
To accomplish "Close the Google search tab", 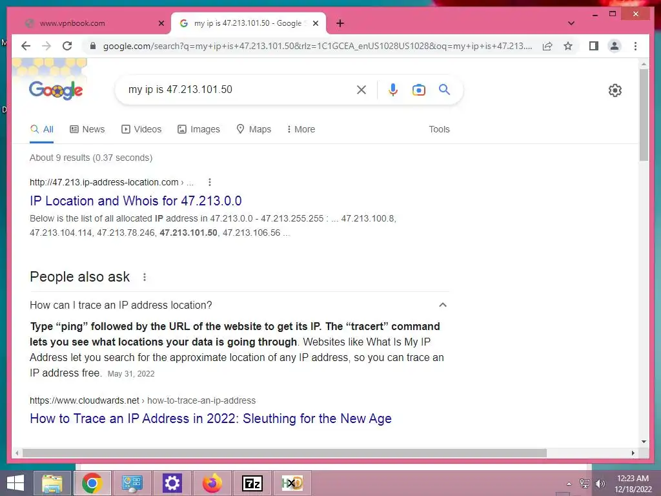I will [315, 23].
